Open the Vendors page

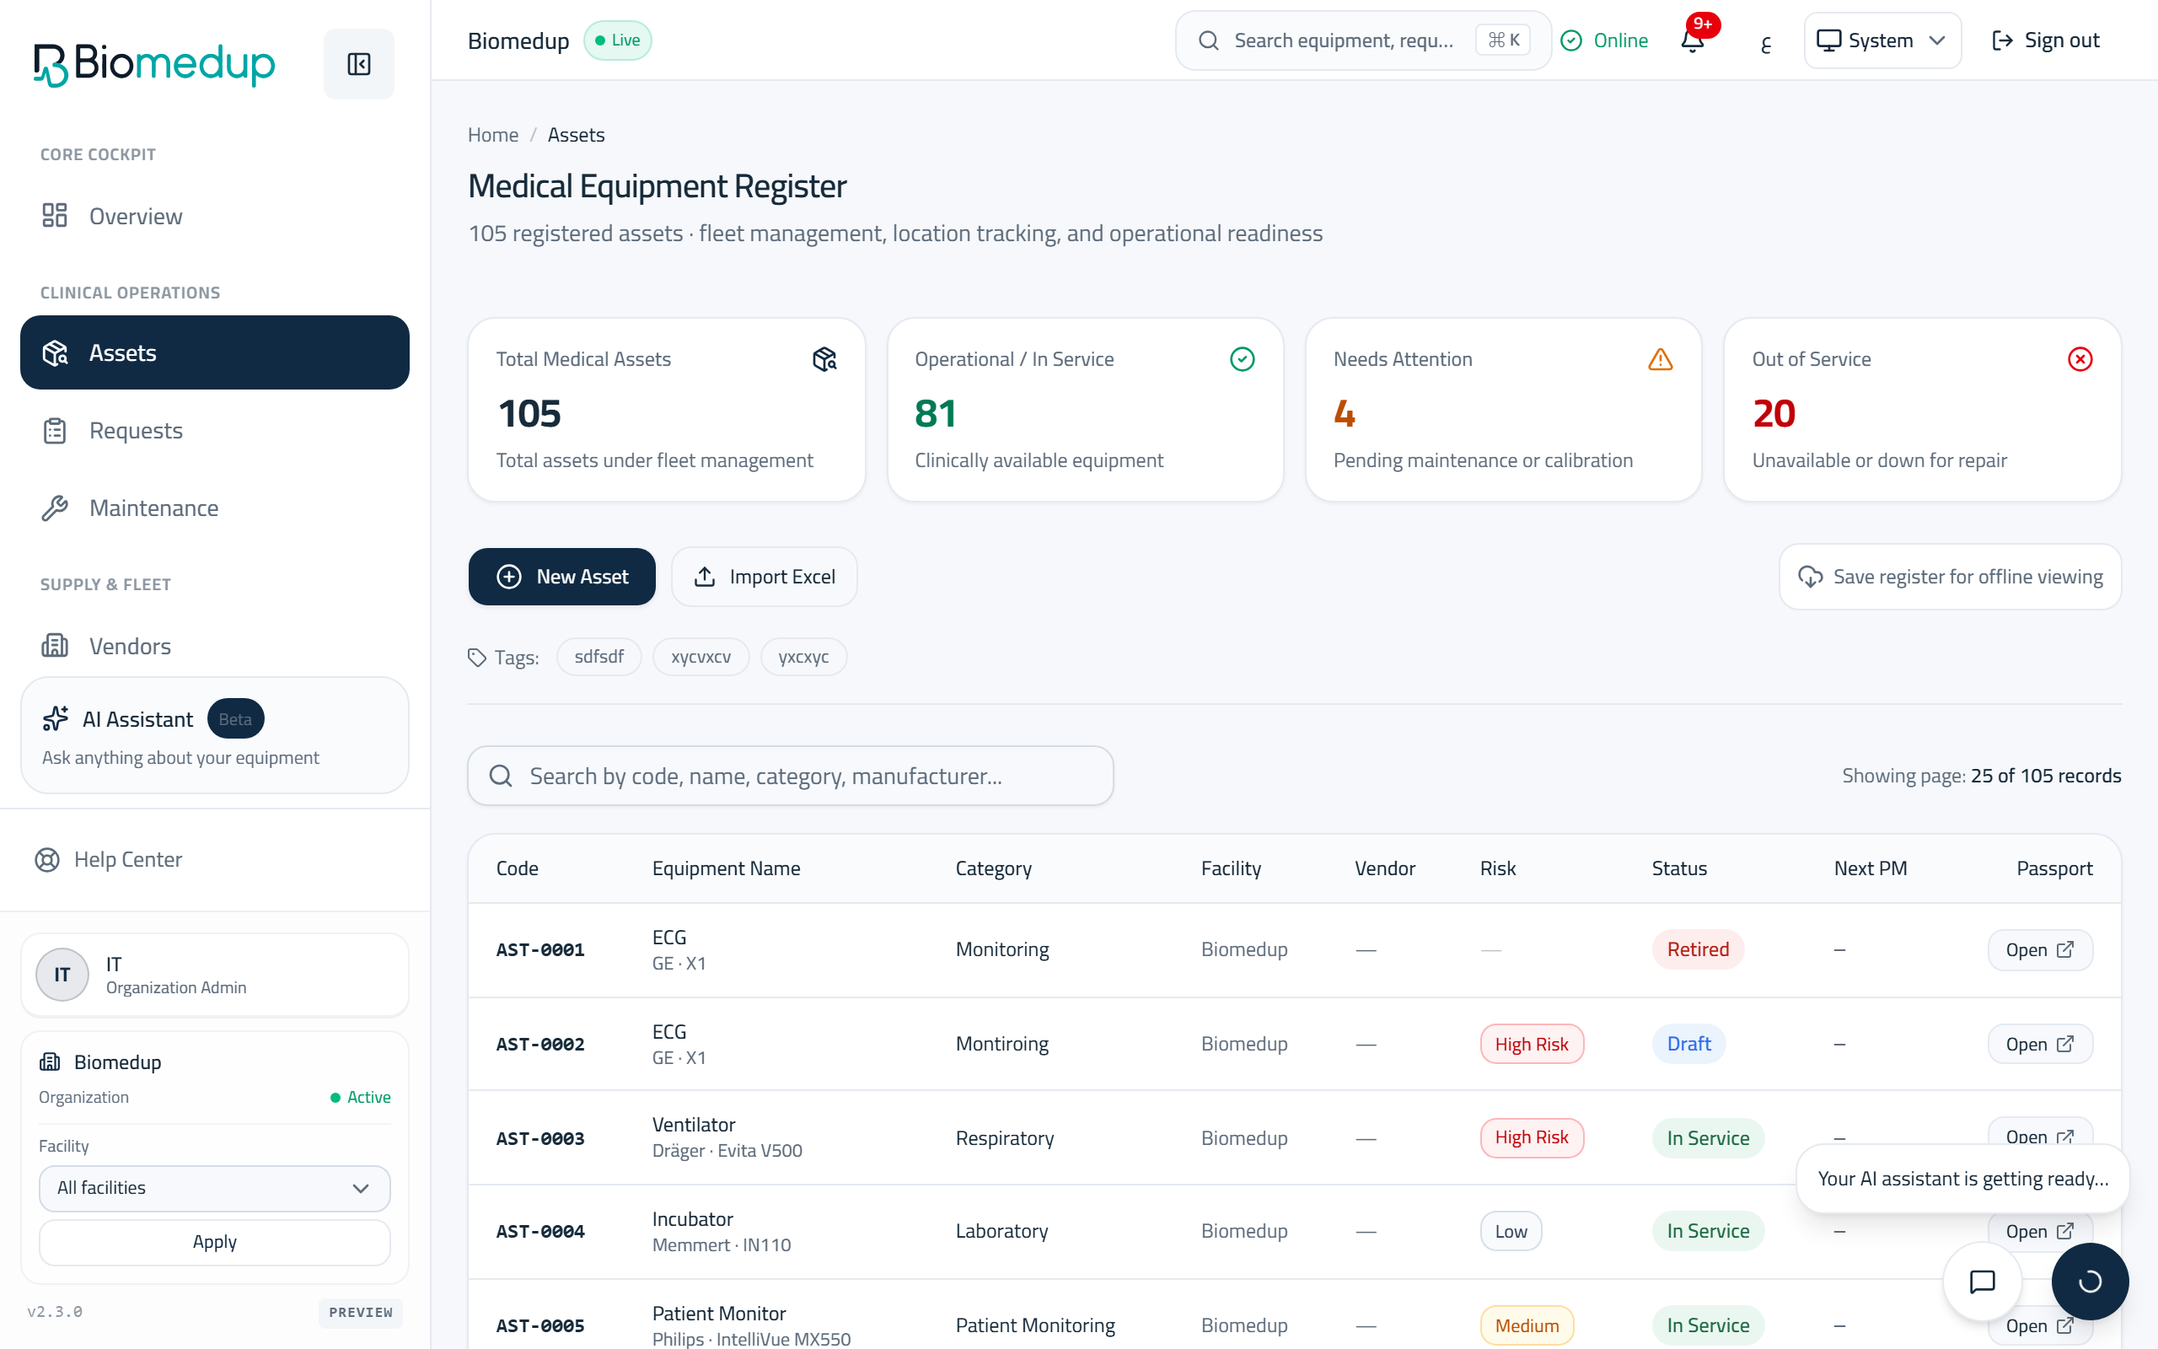pyautogui.click(x=214, y=646)
